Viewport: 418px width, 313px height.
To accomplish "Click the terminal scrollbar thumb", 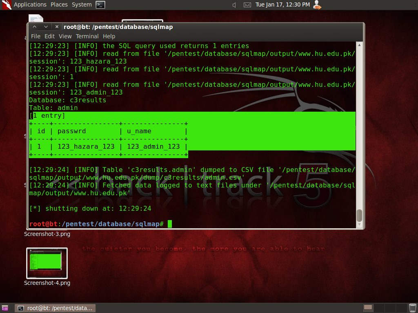I will pyautogui.click(x=359, y=215).
